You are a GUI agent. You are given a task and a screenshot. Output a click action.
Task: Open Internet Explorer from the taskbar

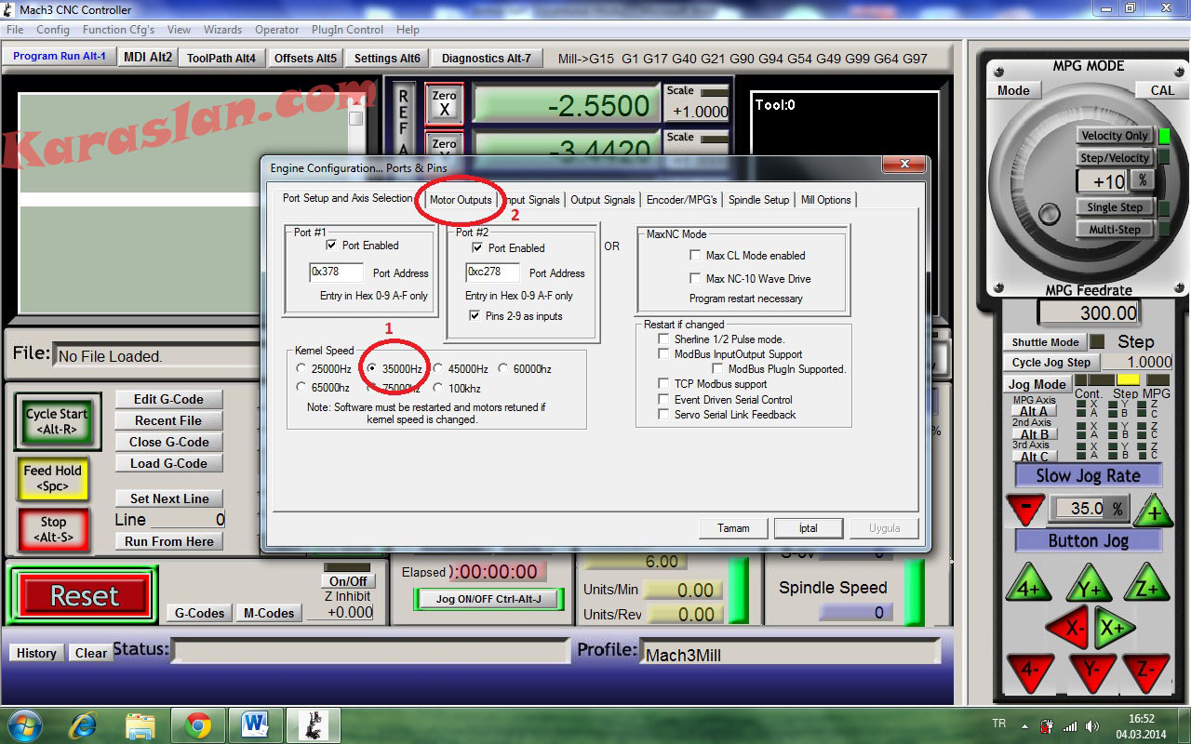pos(85,724)
